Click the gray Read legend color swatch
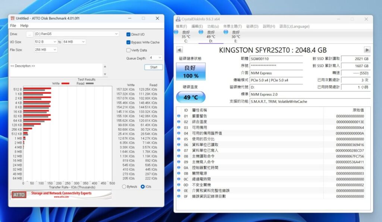 pos(90,83)
